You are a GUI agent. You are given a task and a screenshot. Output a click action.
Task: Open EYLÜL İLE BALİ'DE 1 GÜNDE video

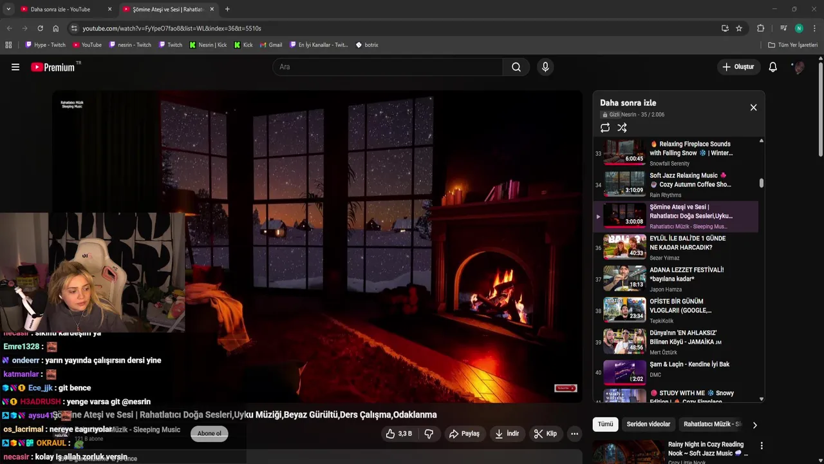pyautogui.click(x=675, y=247)
